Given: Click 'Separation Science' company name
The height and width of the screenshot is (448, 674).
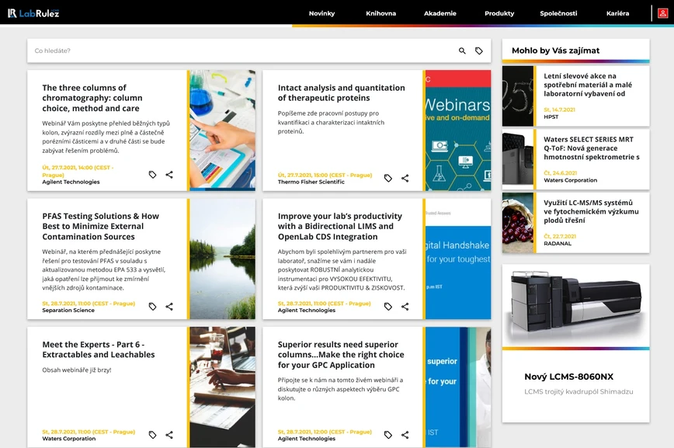Looking at the screenshot, I should pos(68,310).
